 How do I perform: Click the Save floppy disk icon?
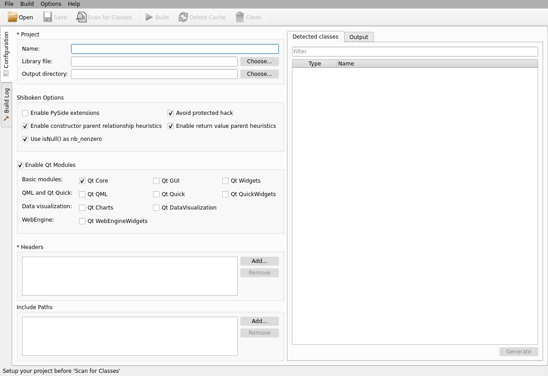click(48, 17)
